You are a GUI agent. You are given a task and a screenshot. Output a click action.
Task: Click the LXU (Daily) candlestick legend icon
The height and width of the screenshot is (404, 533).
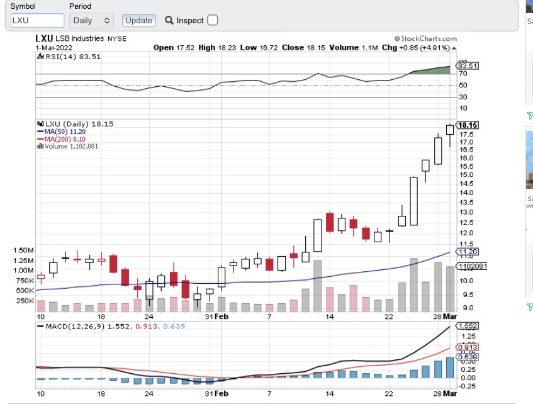(x=40, y=124)
